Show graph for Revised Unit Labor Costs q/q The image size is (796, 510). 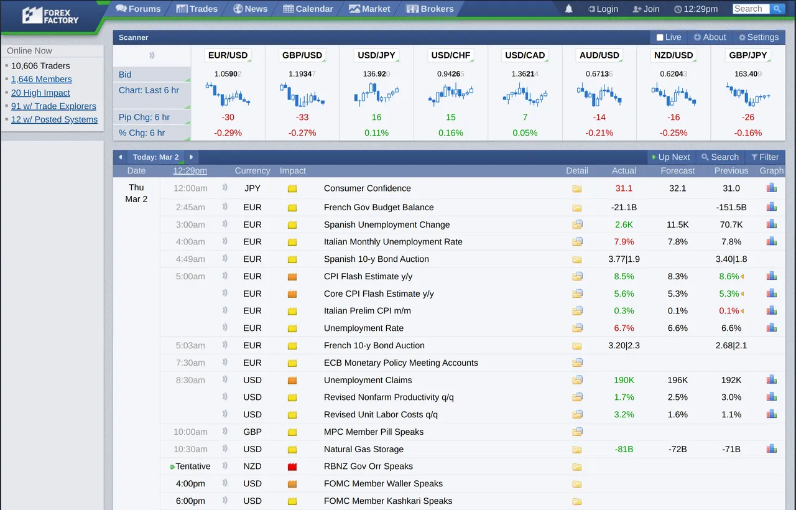772,414
